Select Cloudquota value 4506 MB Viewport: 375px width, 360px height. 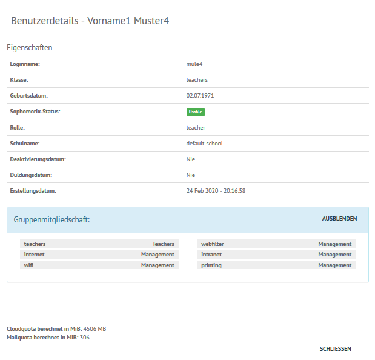(x=95, y=329)
